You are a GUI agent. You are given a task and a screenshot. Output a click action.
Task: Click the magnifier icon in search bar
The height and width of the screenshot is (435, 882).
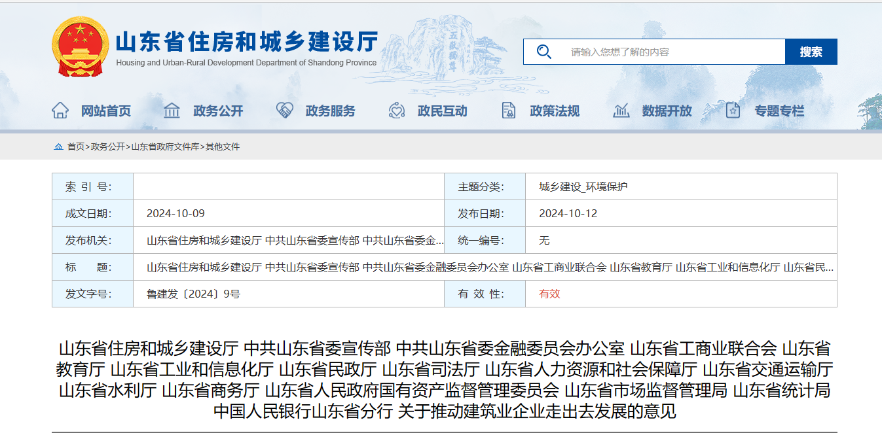[543, 51]
